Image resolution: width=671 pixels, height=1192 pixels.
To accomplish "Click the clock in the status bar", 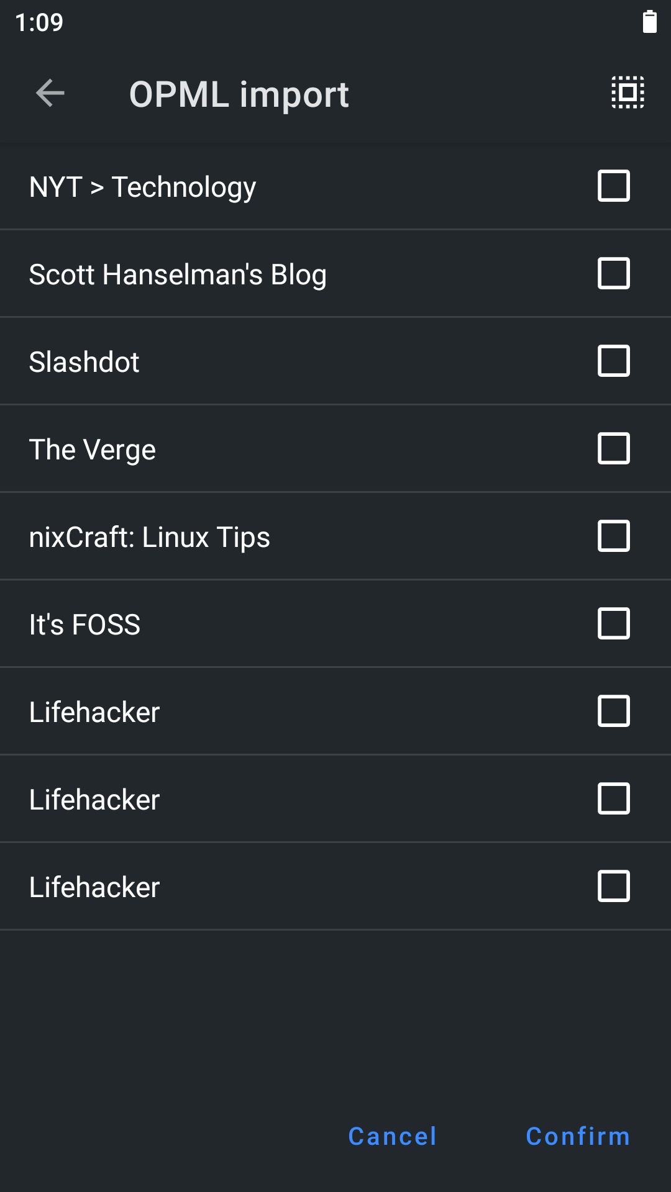I will pyautogui.click(x=39, y=23).
